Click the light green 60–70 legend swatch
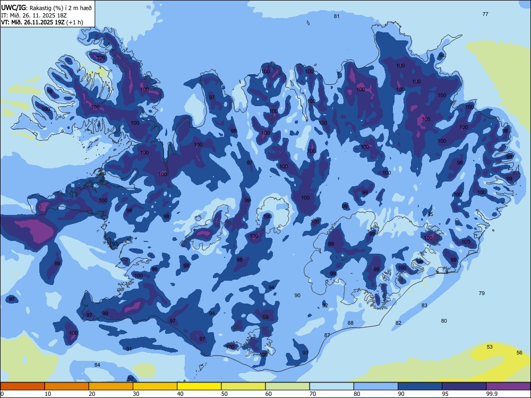The height and width of the screenshot is (398, 531). (287, 386)
